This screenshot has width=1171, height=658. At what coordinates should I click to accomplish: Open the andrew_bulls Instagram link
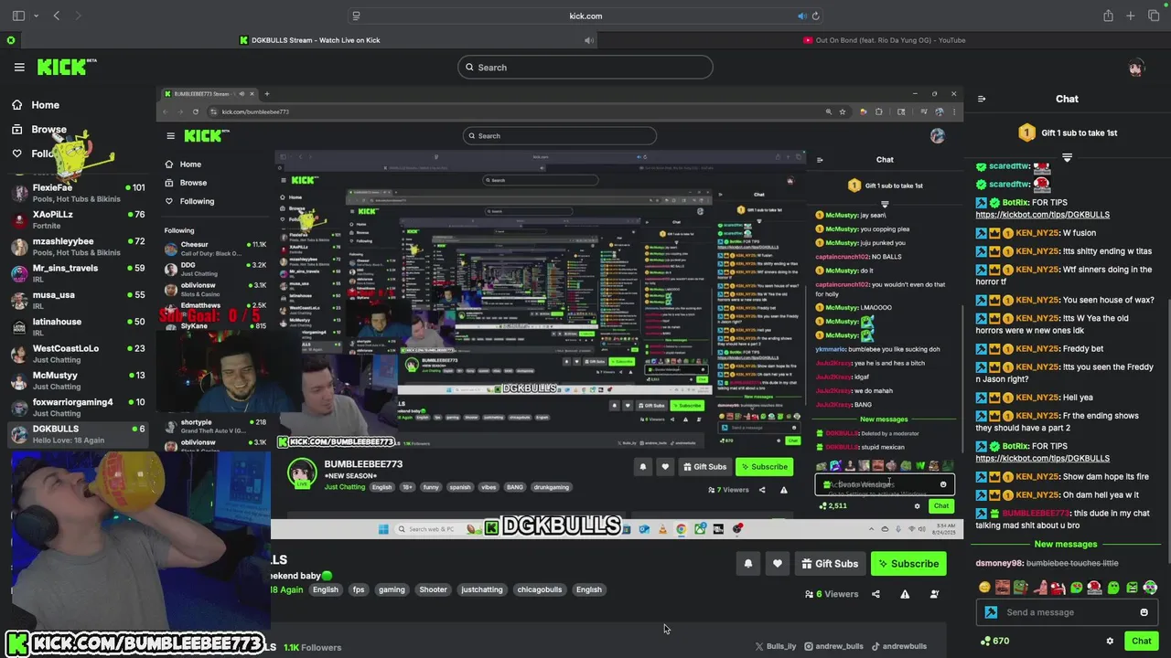click(833, 646)
